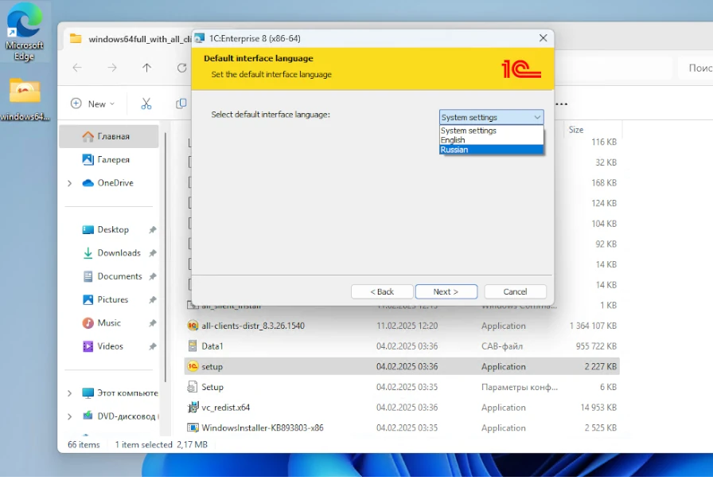Go back in File Explorer

[77, 68]
